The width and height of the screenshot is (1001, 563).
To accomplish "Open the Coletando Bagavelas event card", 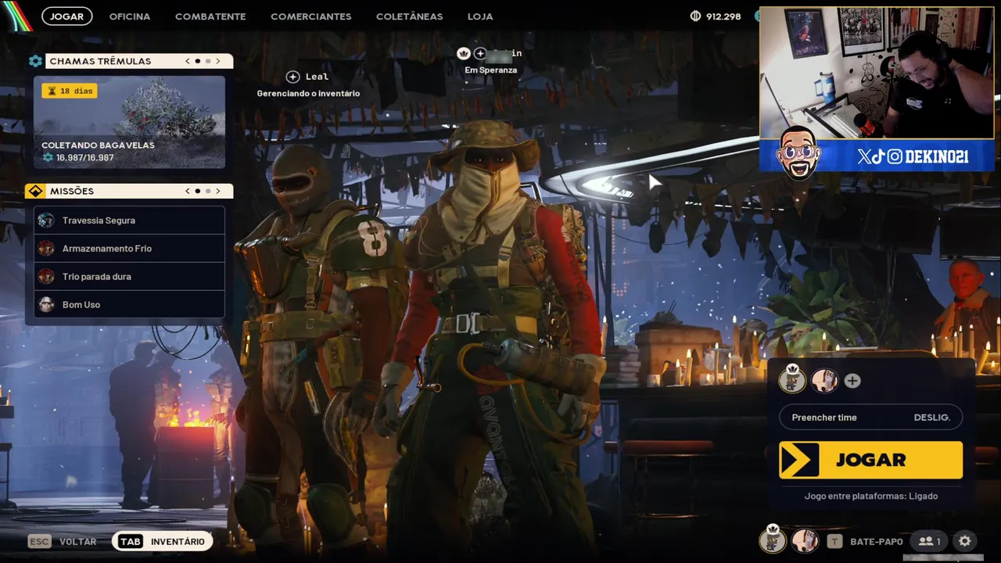I will pos(129,122).
